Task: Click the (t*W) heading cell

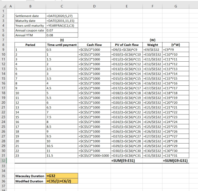Action: coord(176,45)
